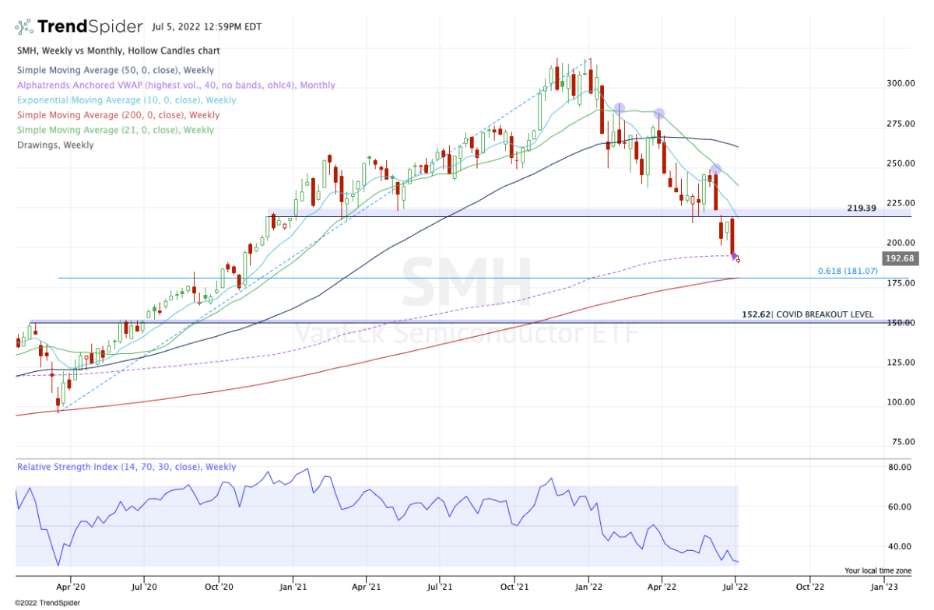Click the lavender circle annotation at the January 2022 peak
The width and height of the screenshot is (934, 610).
[x=620, y=109]
